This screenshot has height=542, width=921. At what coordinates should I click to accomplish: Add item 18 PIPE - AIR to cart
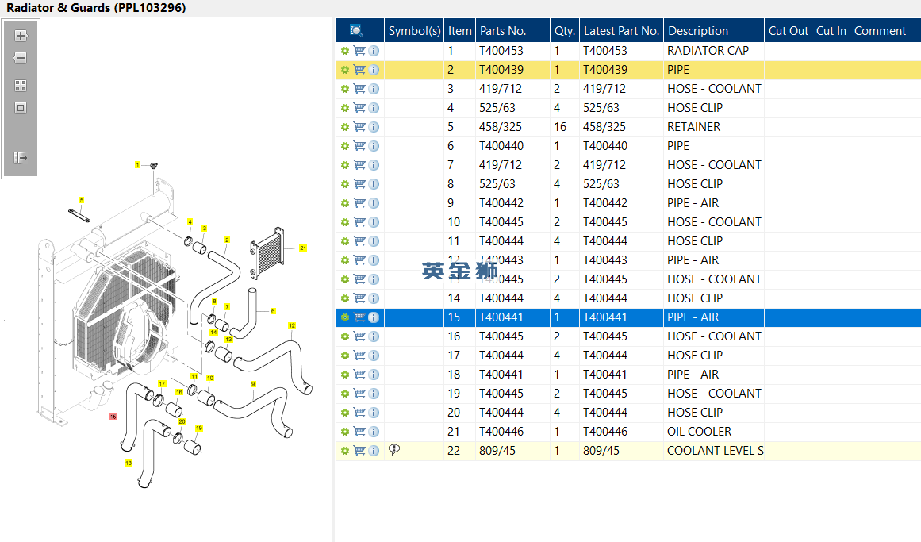(359, 375)
